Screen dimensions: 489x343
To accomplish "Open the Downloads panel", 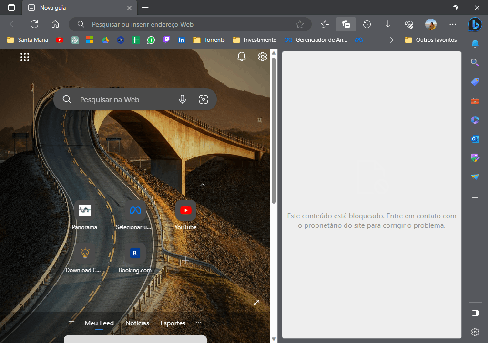I will tap(388, 24).
